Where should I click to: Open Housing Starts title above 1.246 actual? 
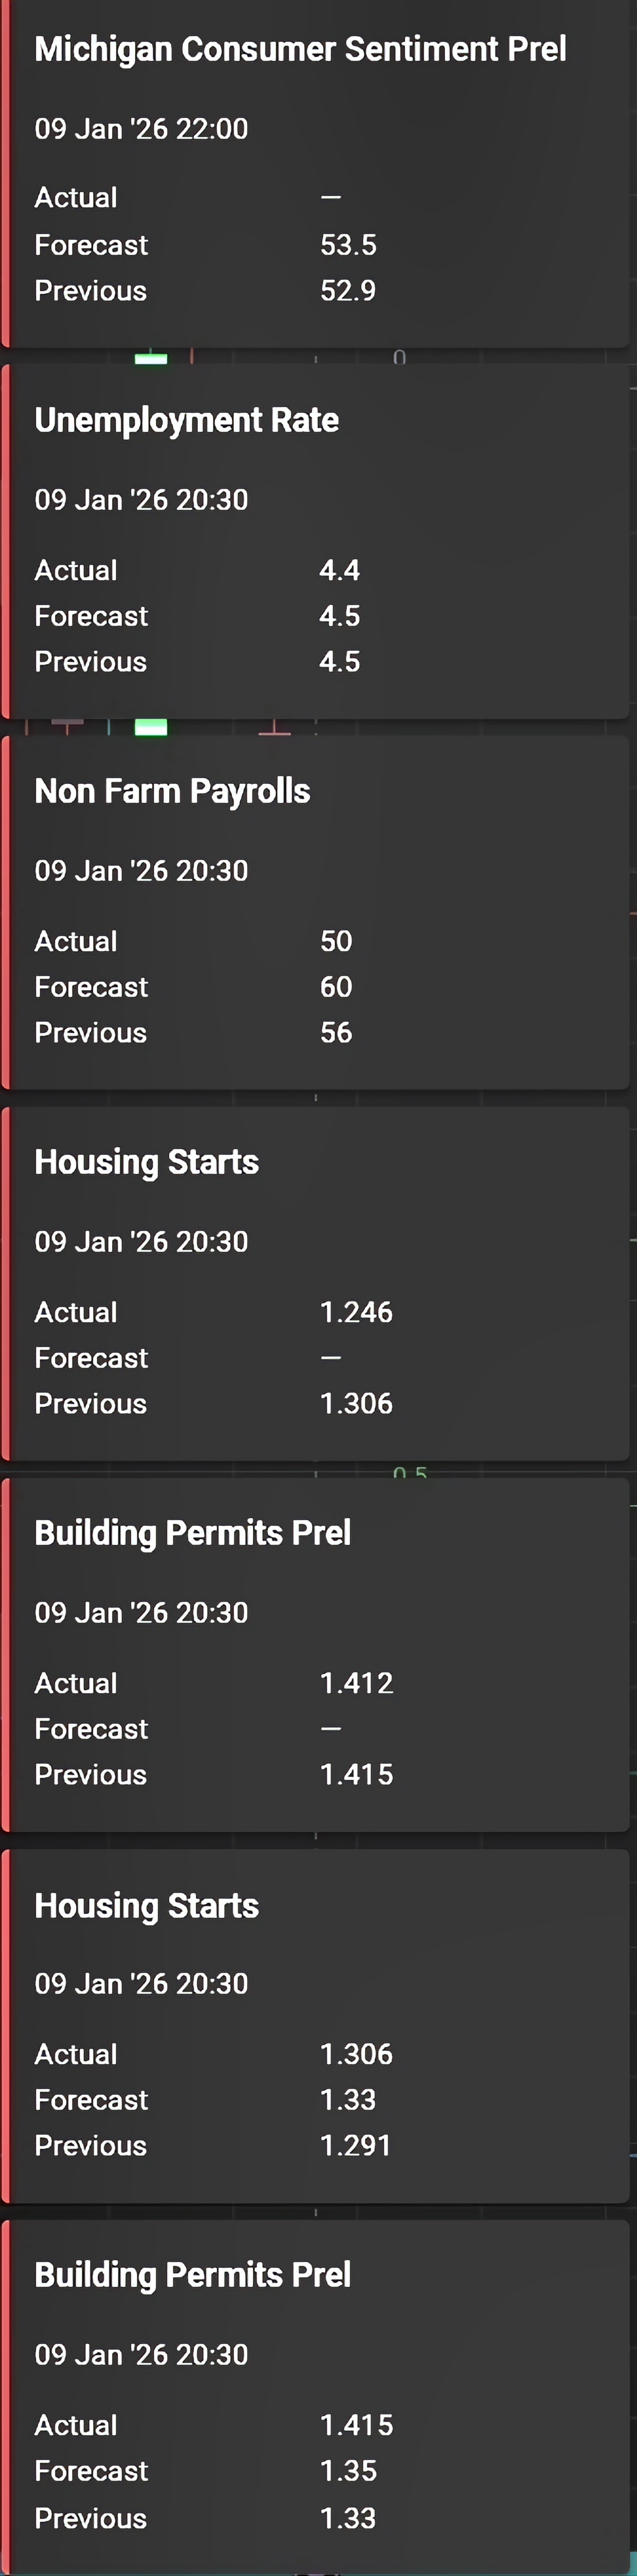tap(146, 1162)
